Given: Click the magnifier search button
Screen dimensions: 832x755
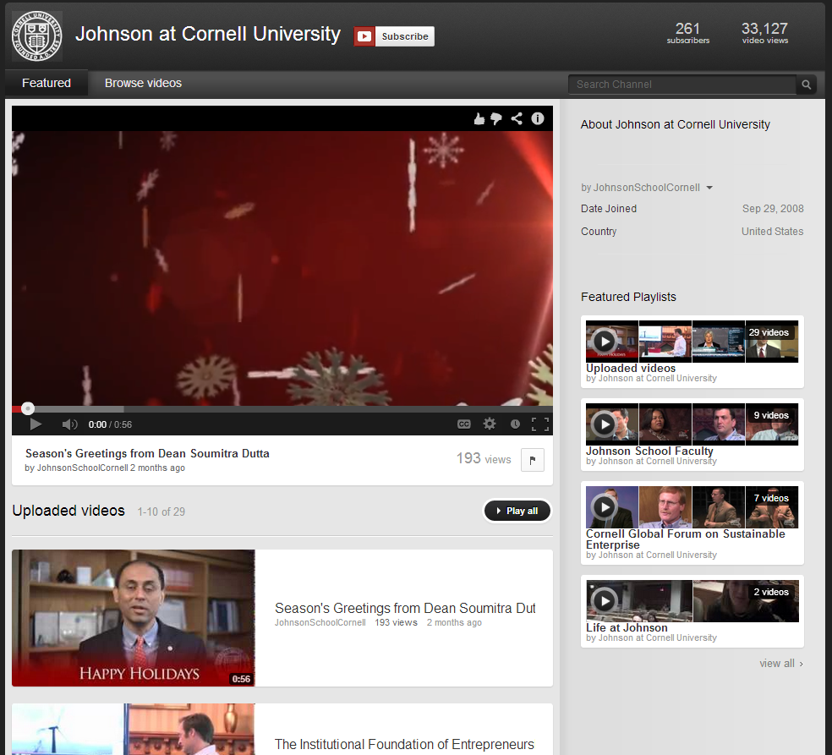Looking at the screenshot, I should pyautogui.click(x=806, y=85).
